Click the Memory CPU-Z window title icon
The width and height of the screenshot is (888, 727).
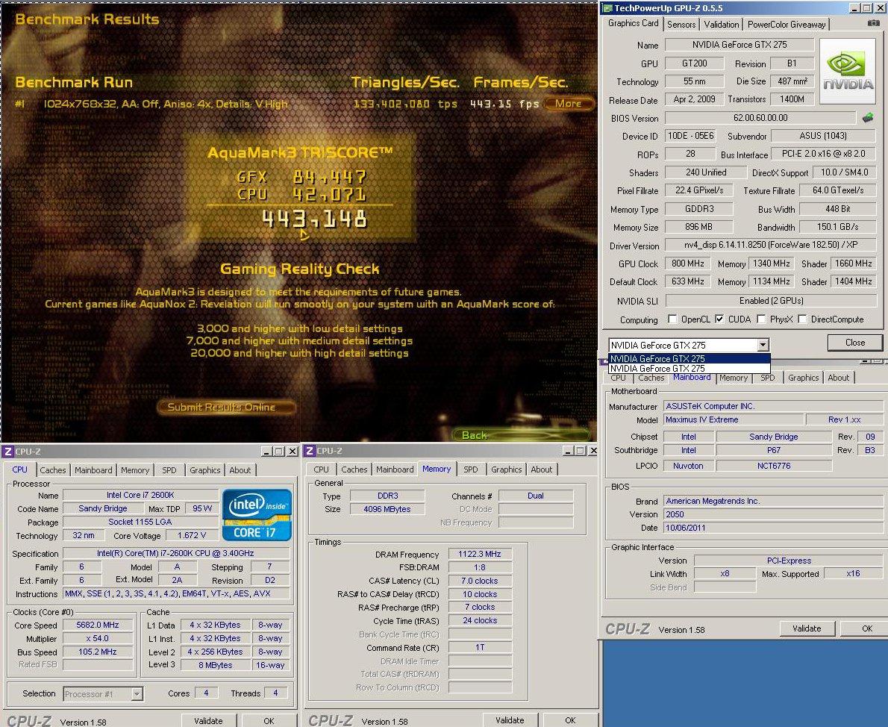point(309,451)
